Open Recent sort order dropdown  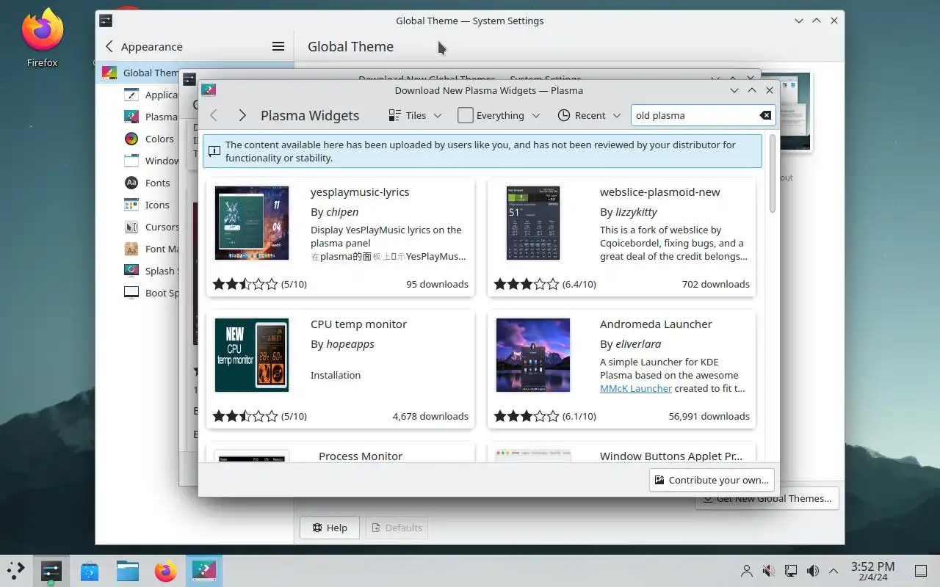(589, 115)
